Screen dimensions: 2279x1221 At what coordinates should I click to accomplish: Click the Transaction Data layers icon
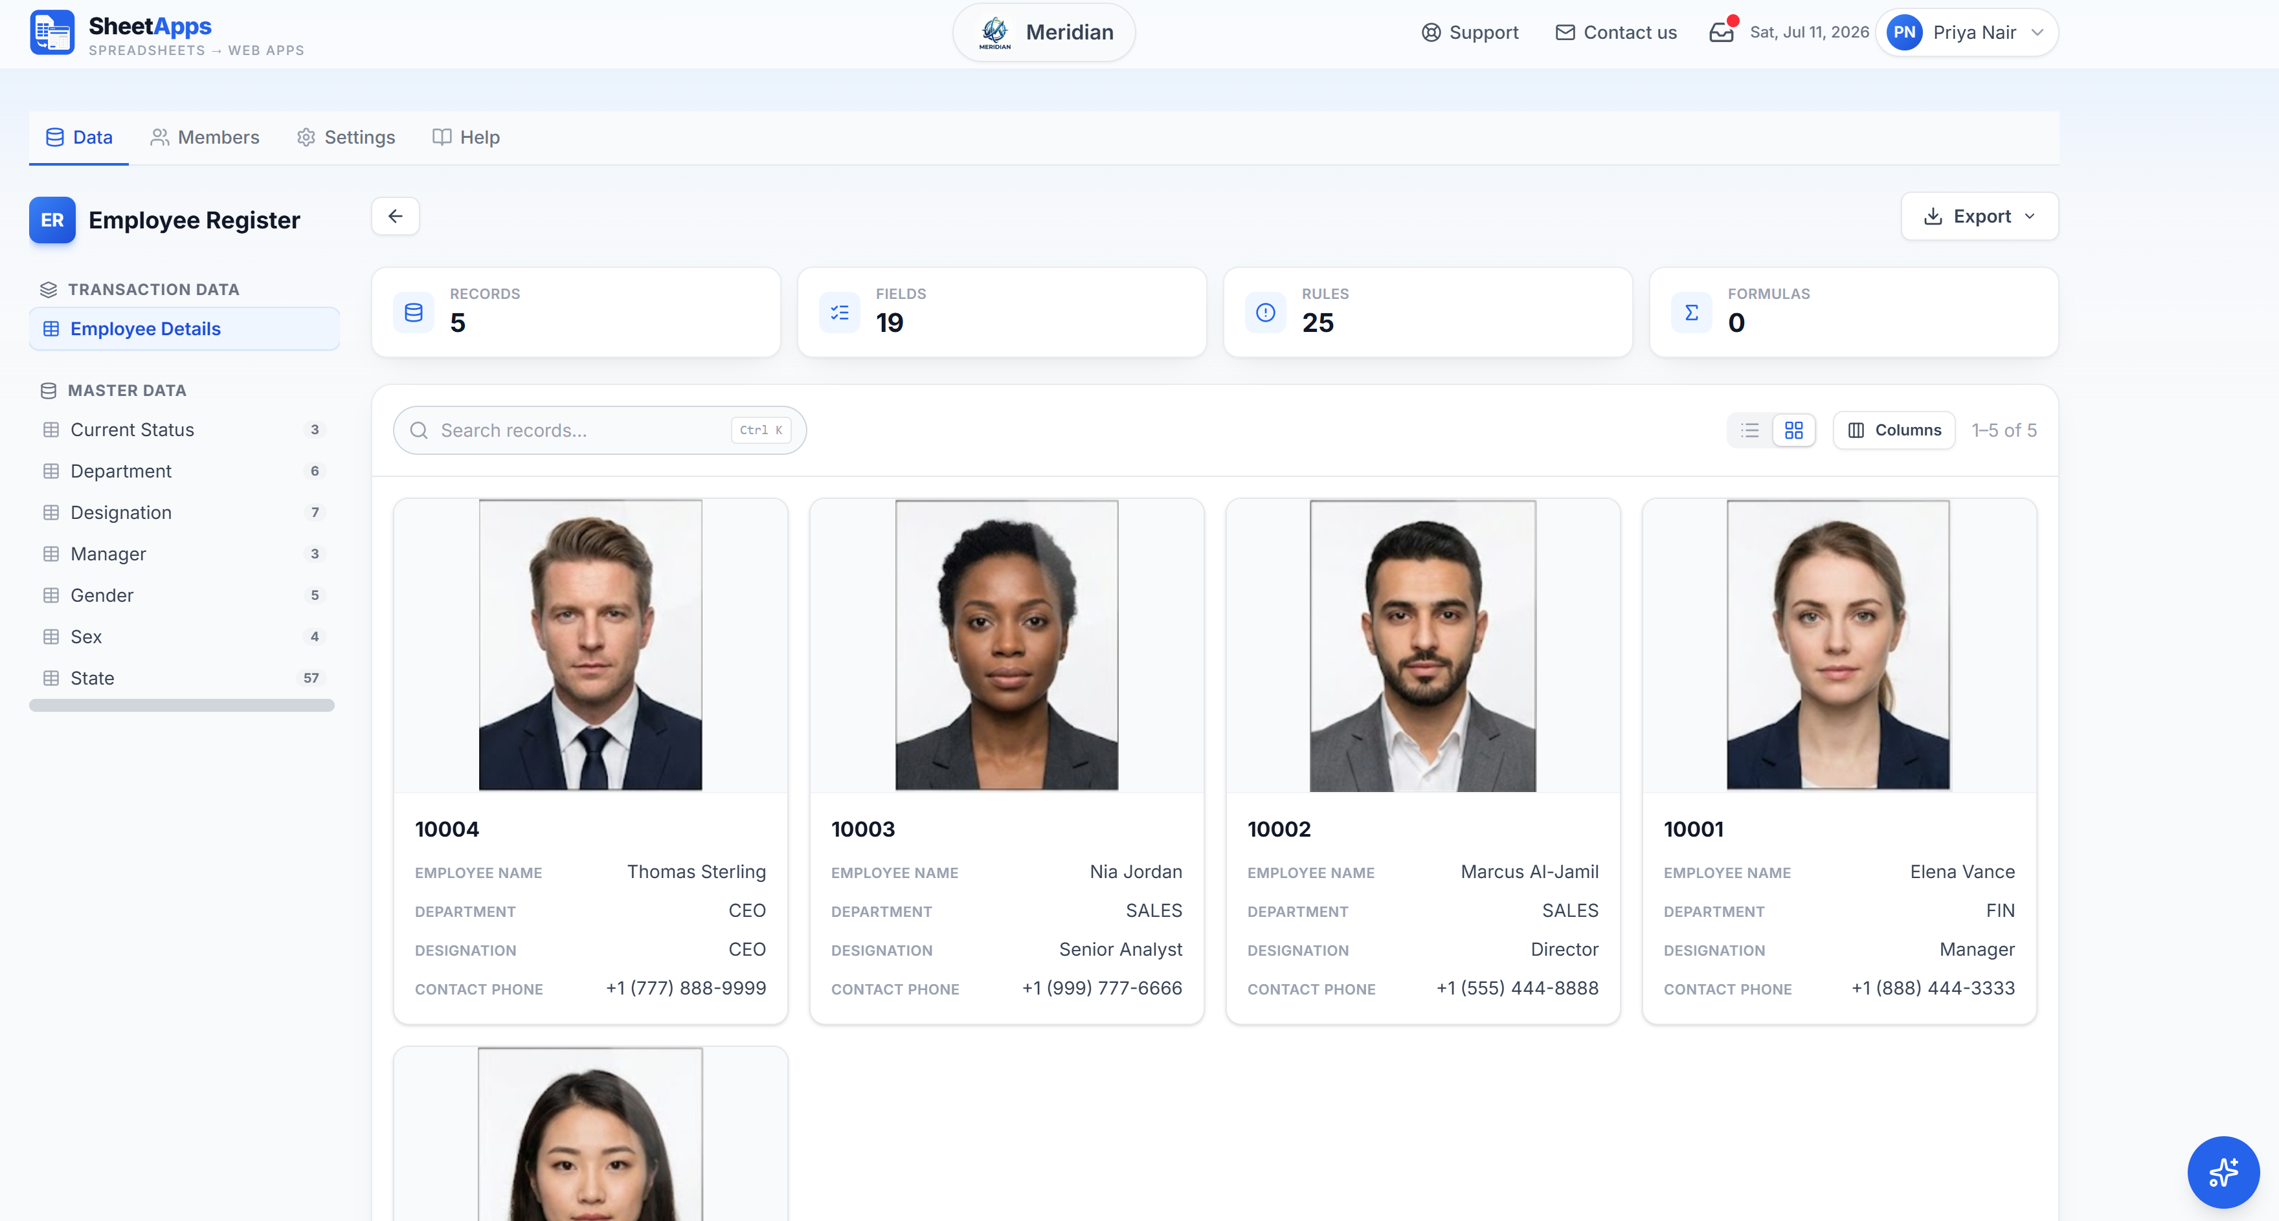(49, 290)
